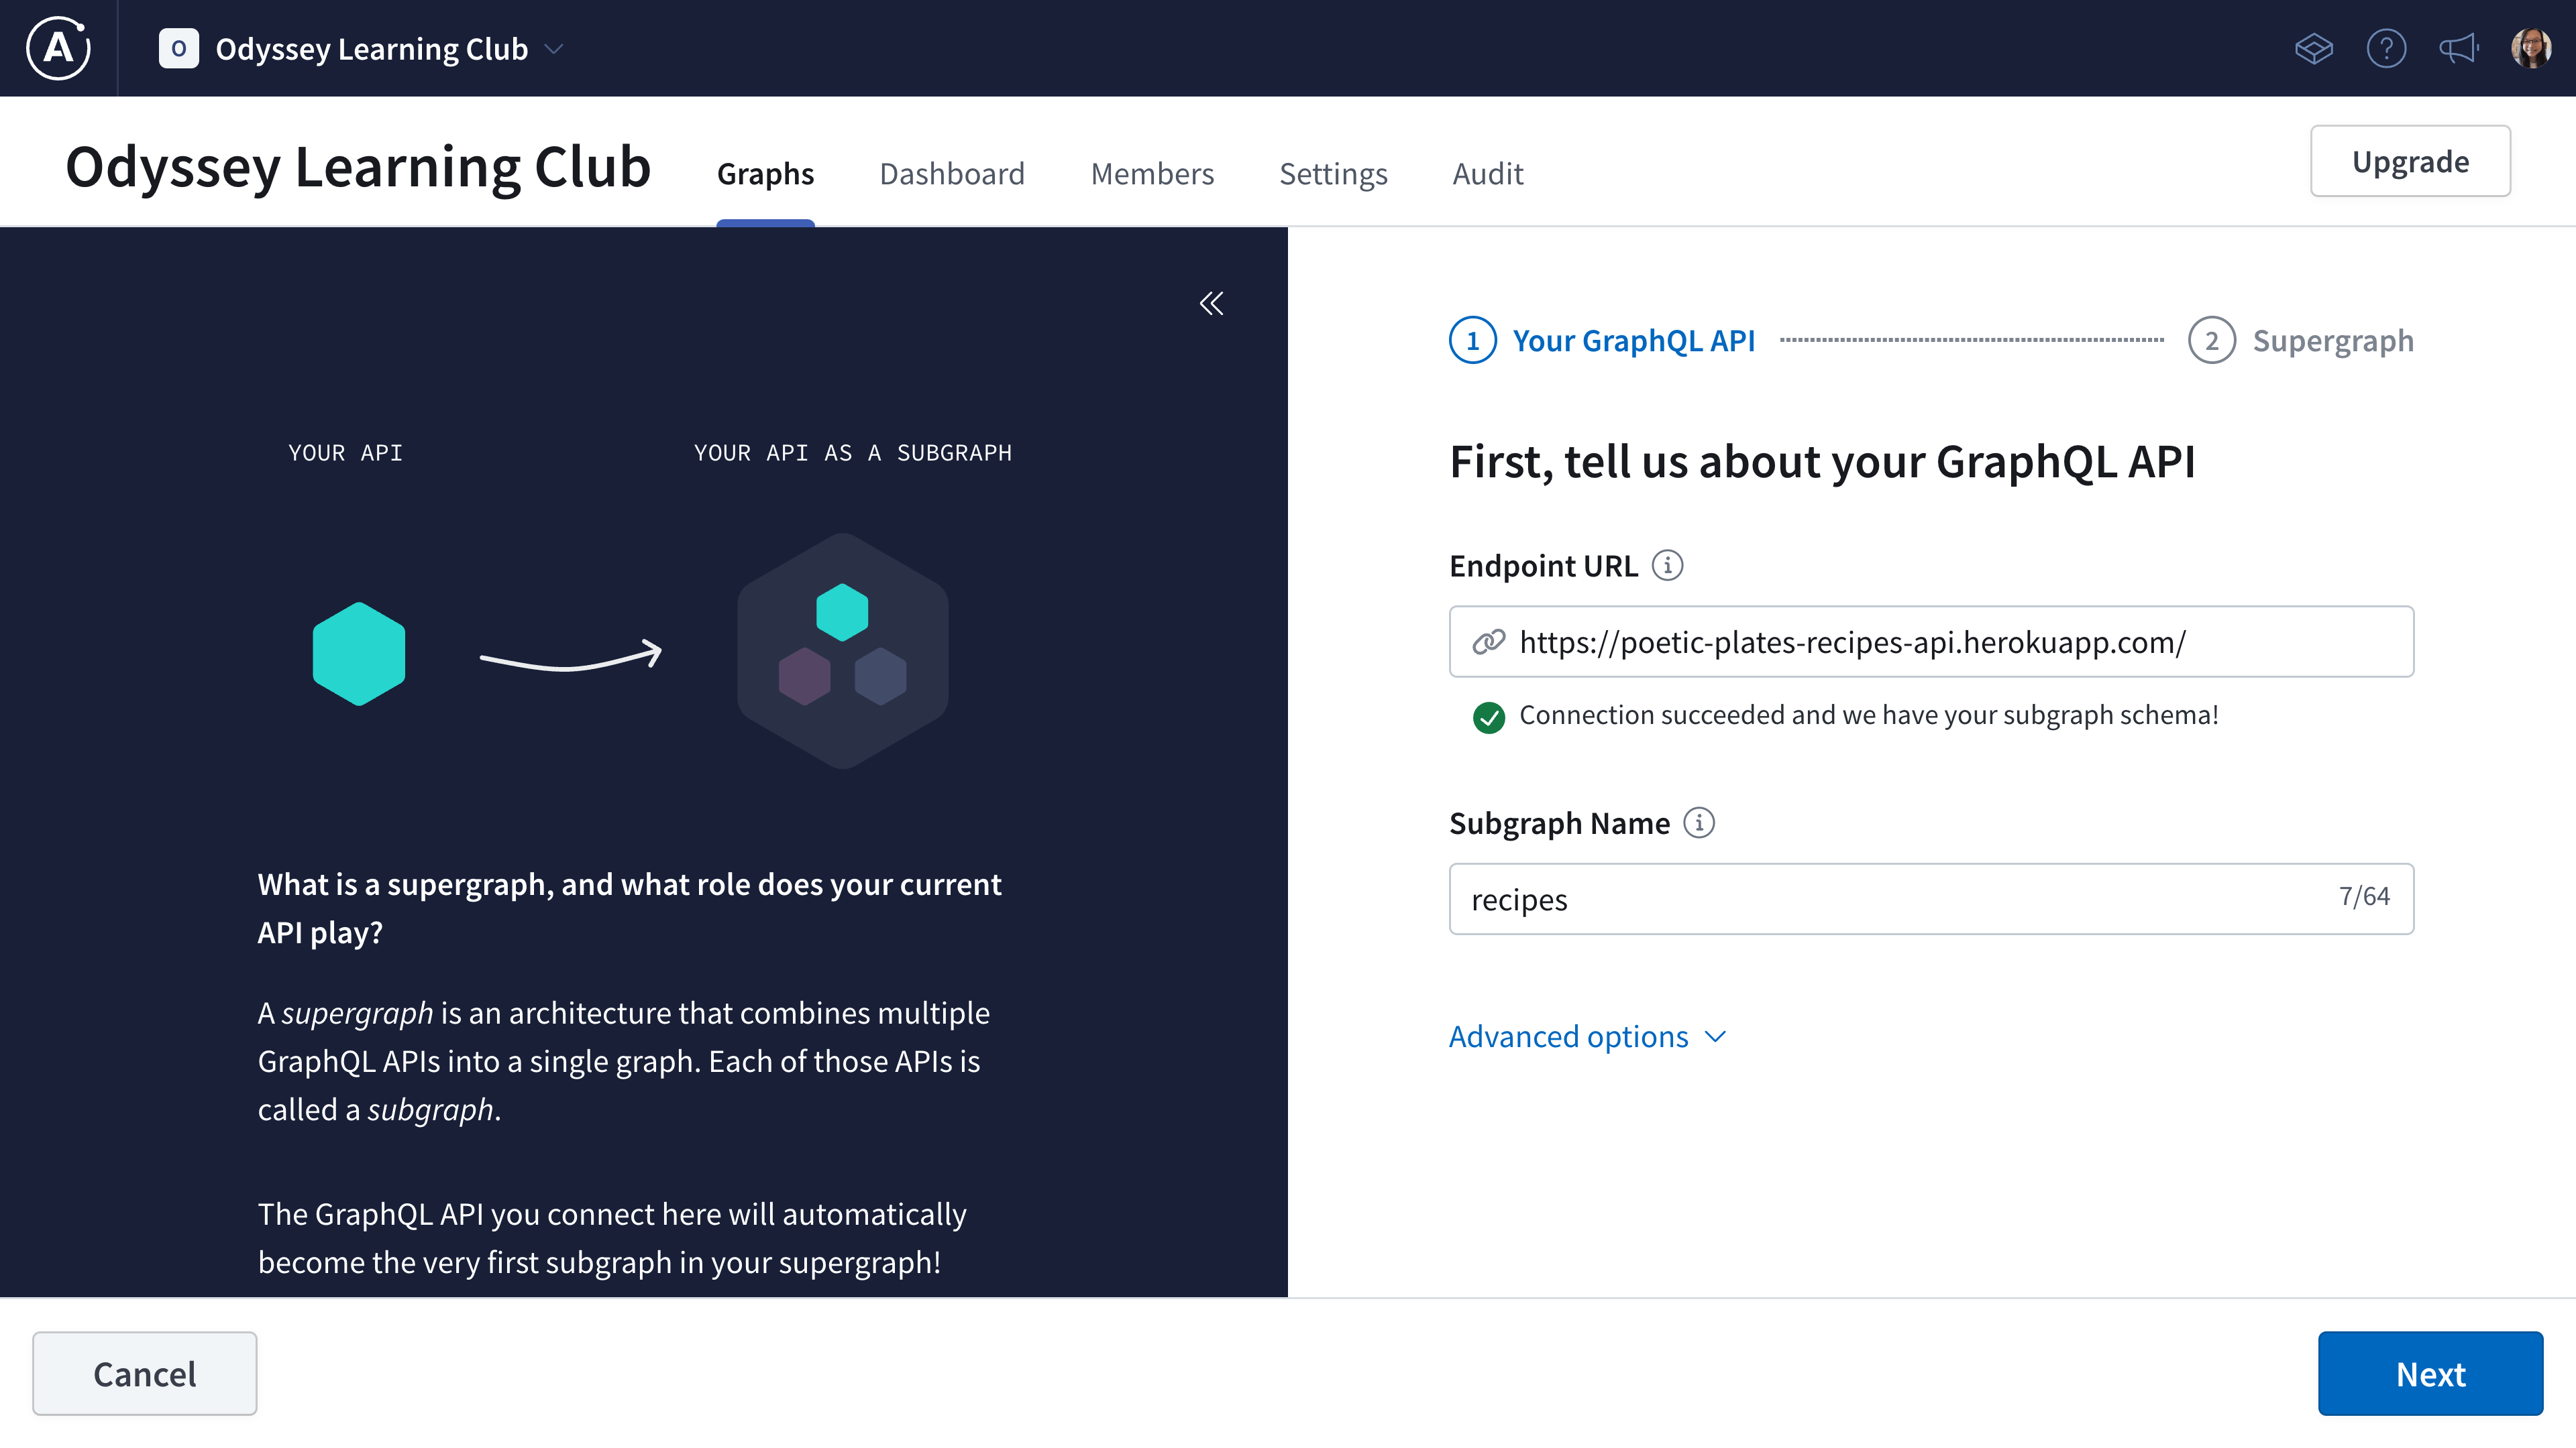The width and height of the screenshot is (2576, 1448).
Task: Click inside the Subgraph Name input field
Action: (x=1900, y=898)
